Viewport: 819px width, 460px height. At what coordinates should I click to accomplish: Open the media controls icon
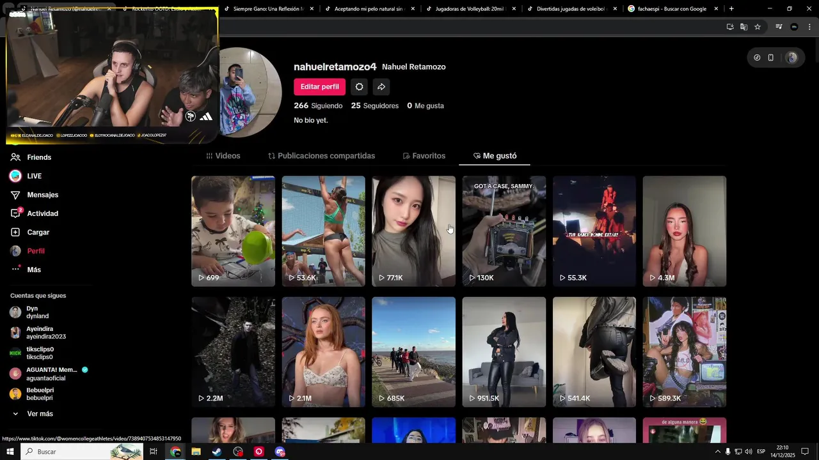click(779, 27)
